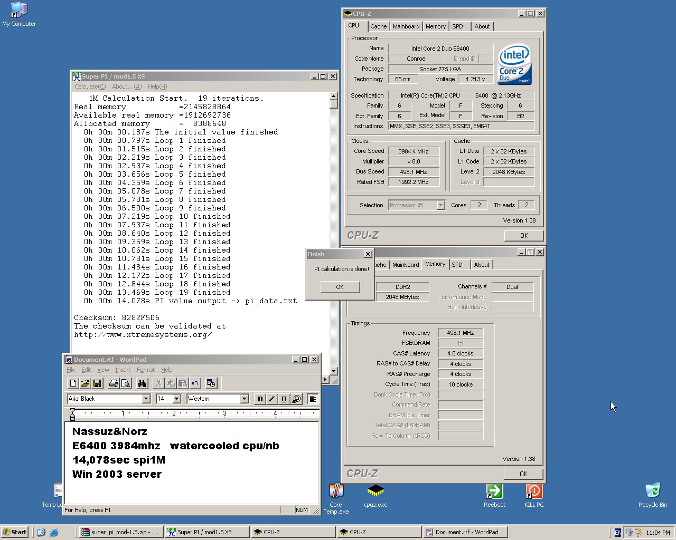Open the Insert menu in WordPad
The width and height of the screenshot is (676, 540).
click(x=123, y=370)
